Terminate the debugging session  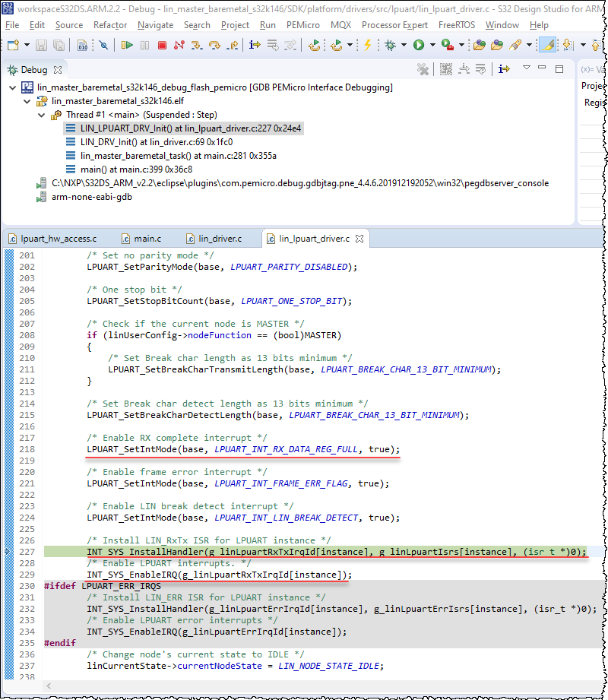[x=163, y=46]
